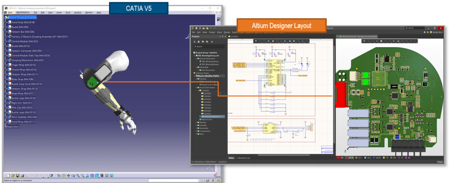
Task: Select the BS layer swatch
Action: click(x=406, y=158)
